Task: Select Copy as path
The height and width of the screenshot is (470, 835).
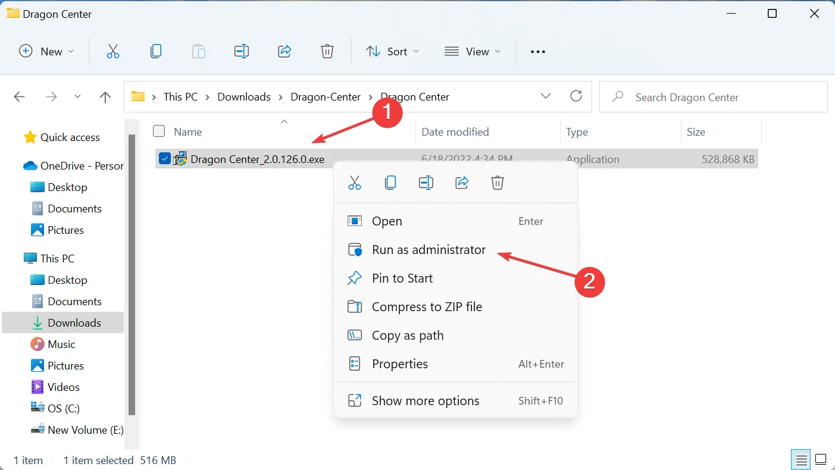Action: (455, 336)
